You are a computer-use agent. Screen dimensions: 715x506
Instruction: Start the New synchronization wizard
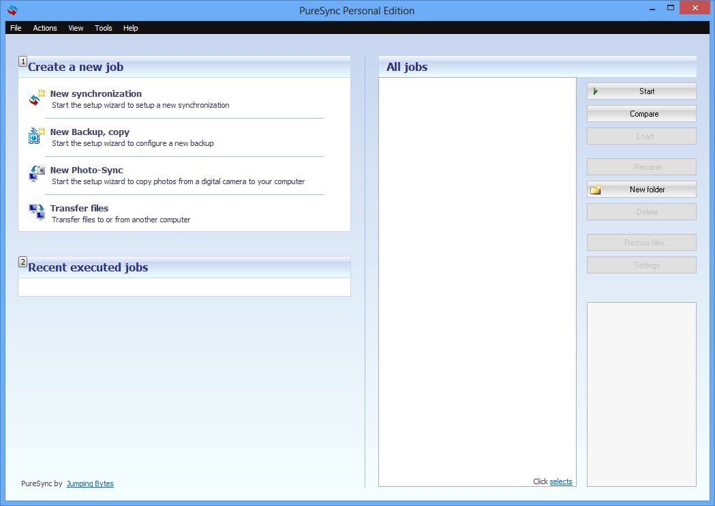point(95,93)
